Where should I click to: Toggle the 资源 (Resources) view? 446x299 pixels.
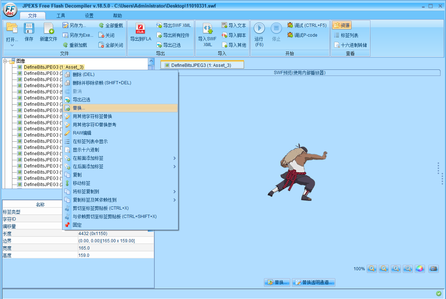point(342,25)
